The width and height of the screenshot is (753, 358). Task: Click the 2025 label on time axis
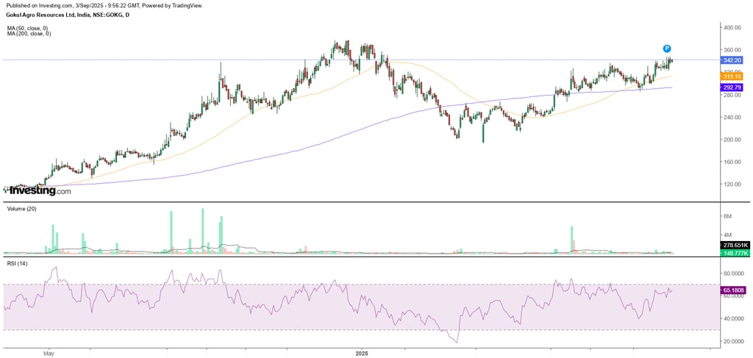pos(362,354)
